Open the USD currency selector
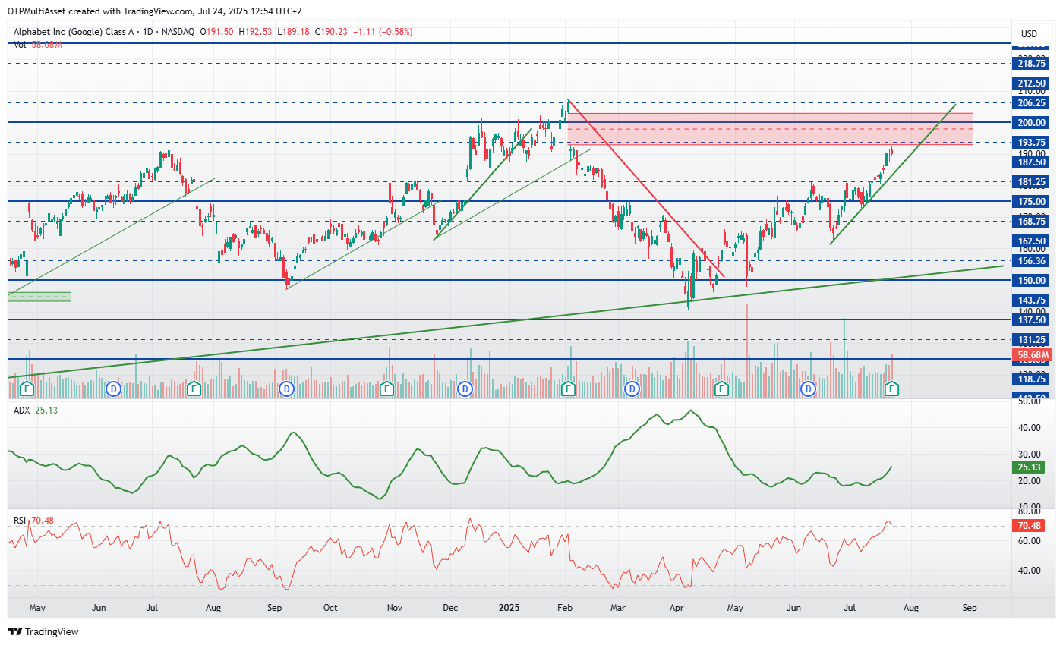The height and width of the screenshot is (645, 1063). [1029, 34]
